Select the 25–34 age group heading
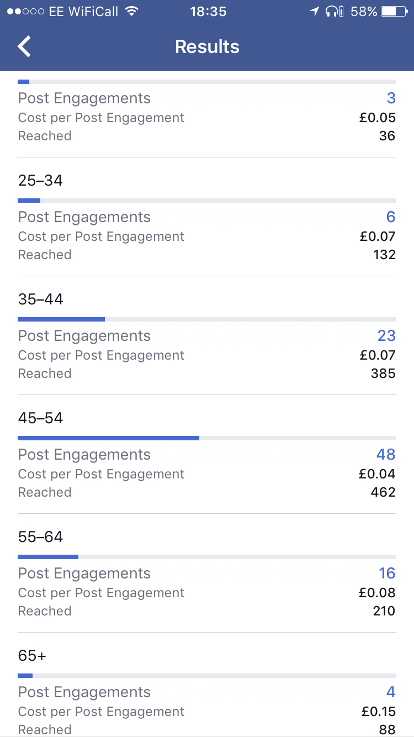 click(x=41, y=181)
